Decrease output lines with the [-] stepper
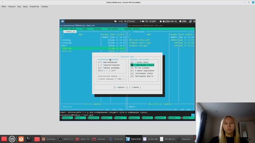Viewport: 255px width, 143px height. (123, 79)
